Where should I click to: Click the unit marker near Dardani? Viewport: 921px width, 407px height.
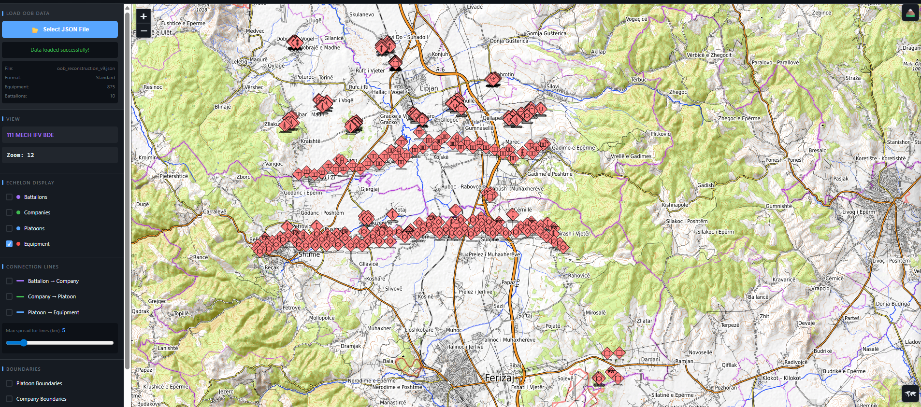click(619, 353)
